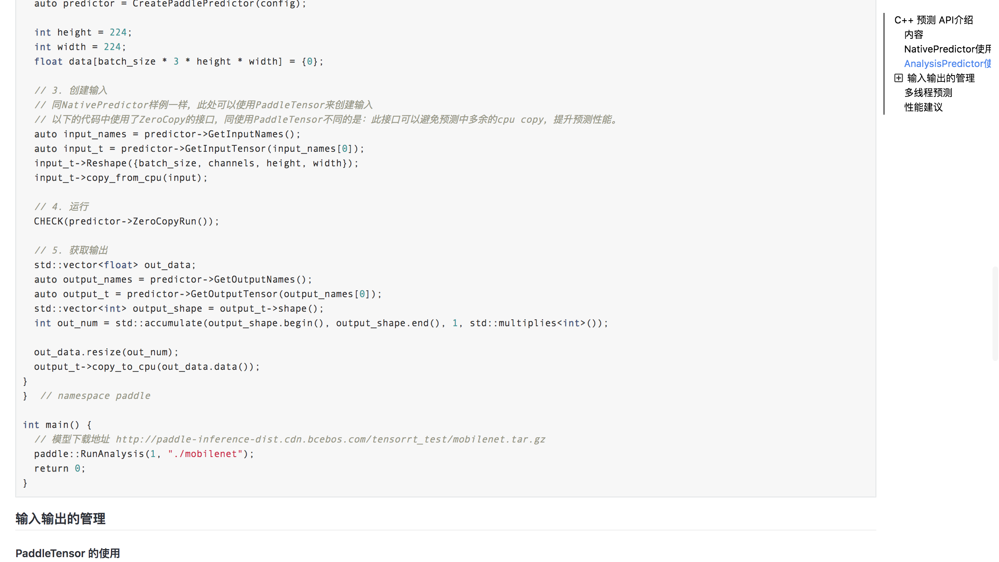Viewport: 999px width, 562px height.
Task: Expand the 输入输出的管理 tree node icon
Action: pyautogui.click(x=899, y=78)
